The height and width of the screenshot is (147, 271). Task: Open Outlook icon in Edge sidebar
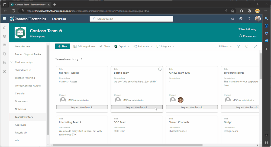point(266,41)
